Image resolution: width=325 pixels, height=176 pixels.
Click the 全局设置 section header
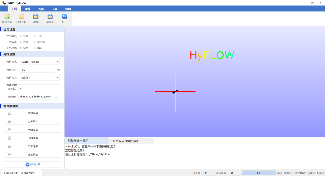(32, 29)
